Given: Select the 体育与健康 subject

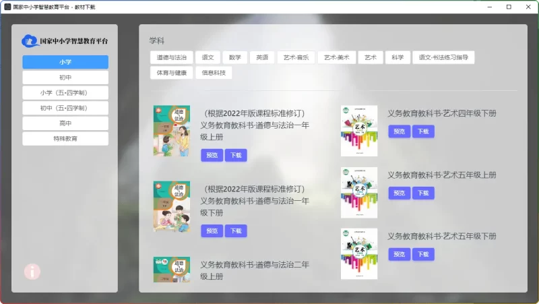Looking at the screenshot, I should [172, 73].
